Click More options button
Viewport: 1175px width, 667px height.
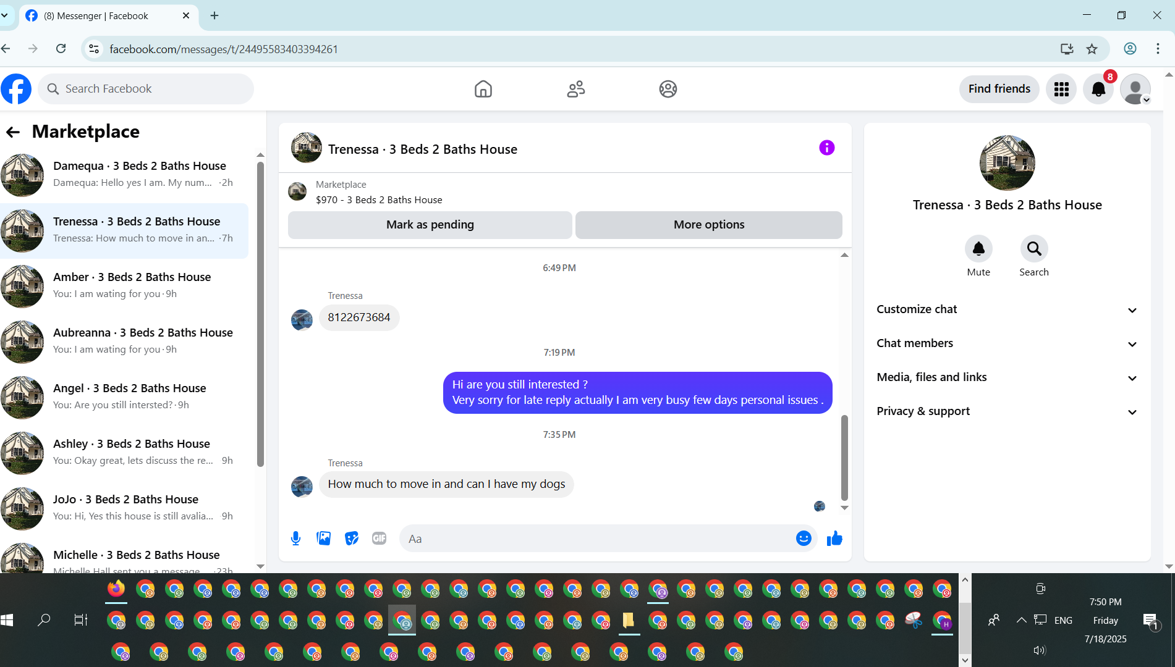tap(709, 225)
